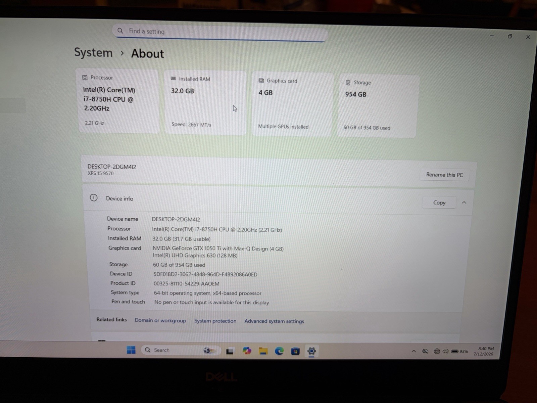
Task: Open File Explorer from taskbar
Action: pos(263,351)
